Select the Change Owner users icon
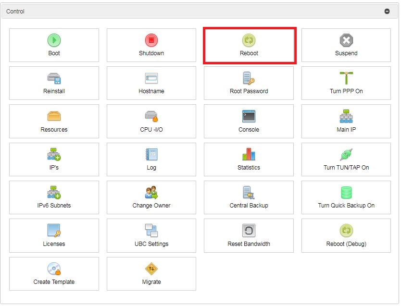Screen dimensions: 401x306 151,192
